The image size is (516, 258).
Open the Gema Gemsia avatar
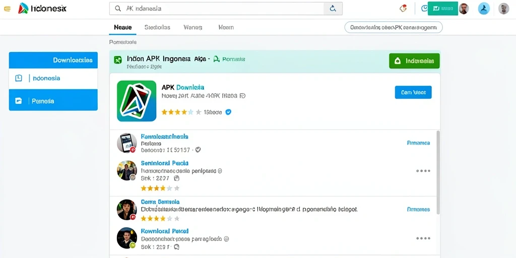(127, 210)
